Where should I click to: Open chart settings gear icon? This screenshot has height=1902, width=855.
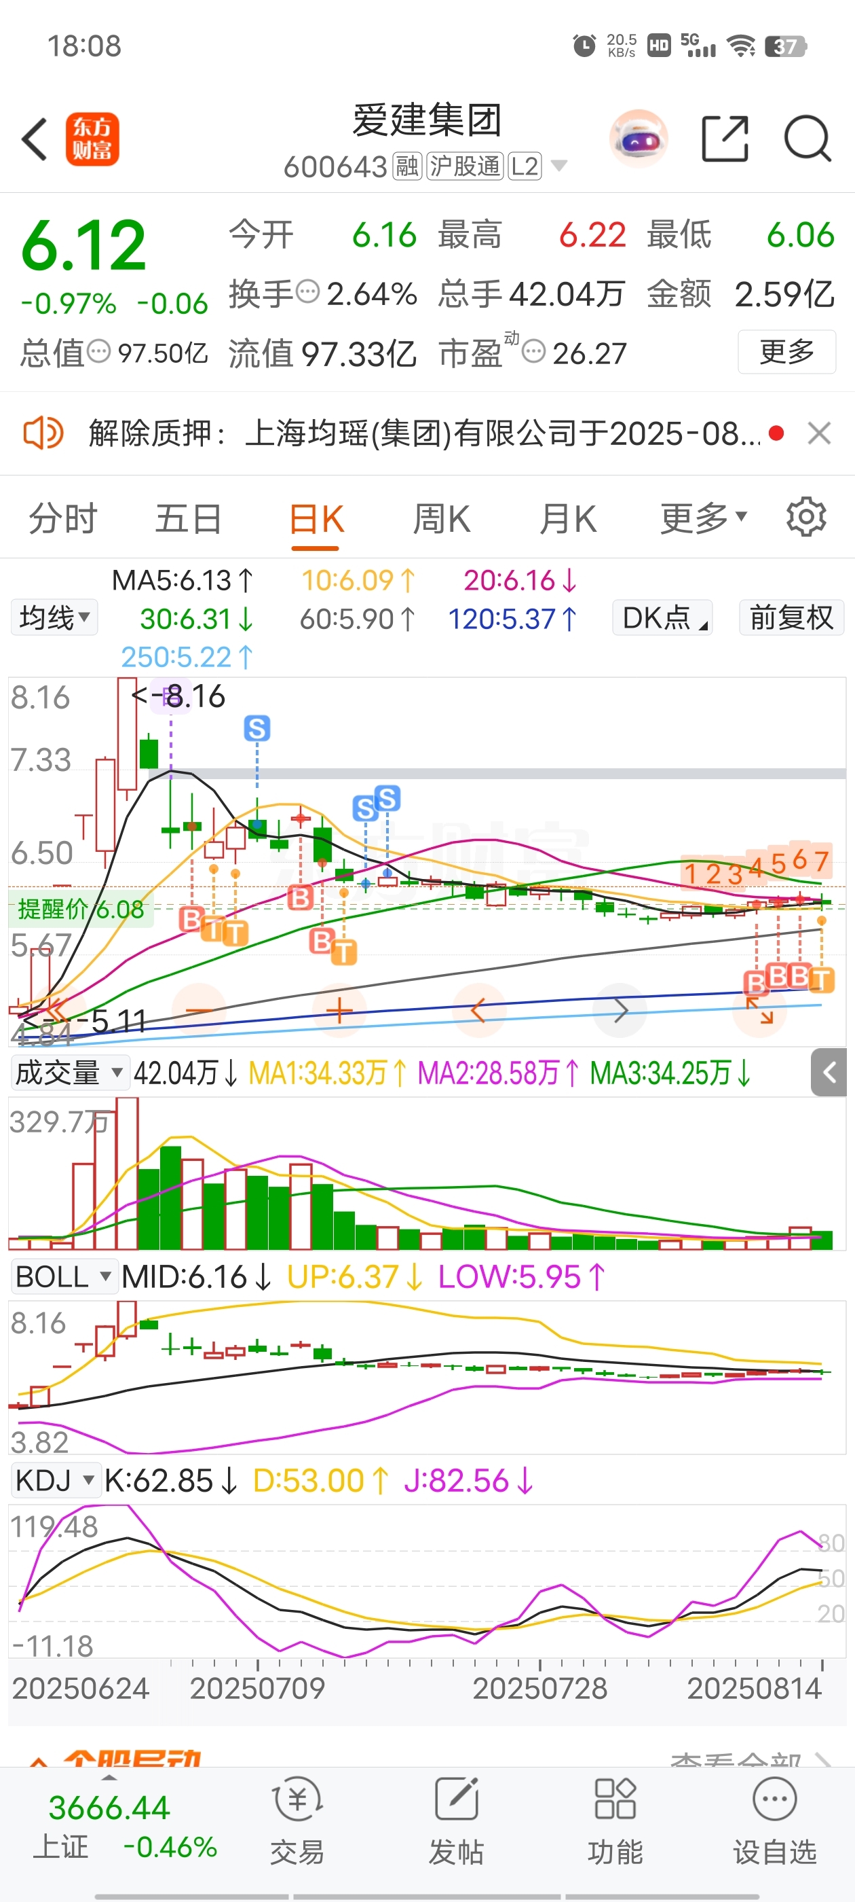click(806, 518)
